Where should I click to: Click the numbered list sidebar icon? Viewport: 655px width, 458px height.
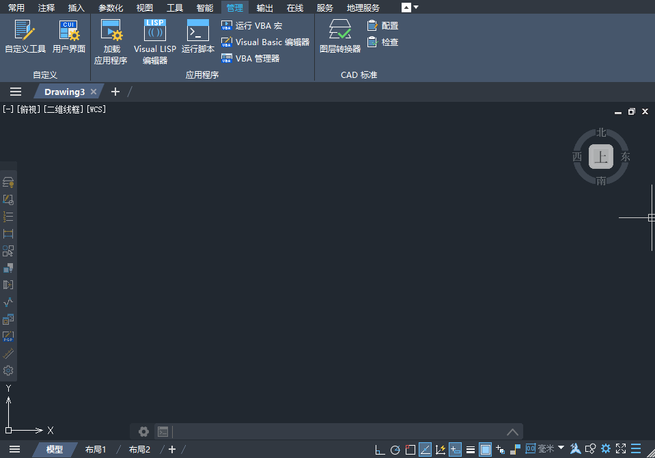click(8, 217)
